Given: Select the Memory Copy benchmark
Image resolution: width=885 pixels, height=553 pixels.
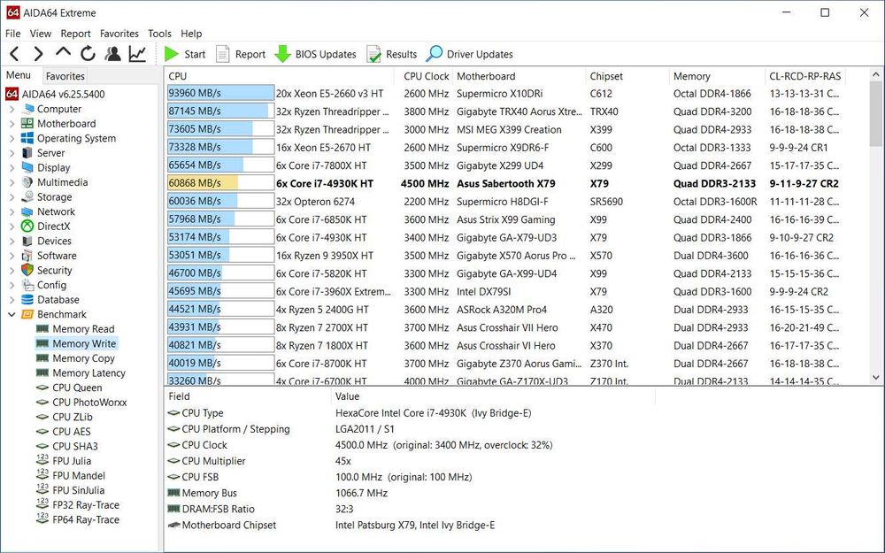Looking at the screenshot, I should pos(75,358).
